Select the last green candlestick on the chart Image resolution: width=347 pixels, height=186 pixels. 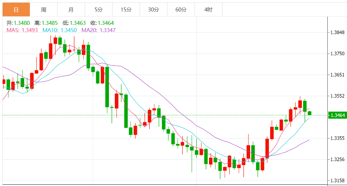pos(309,113)
